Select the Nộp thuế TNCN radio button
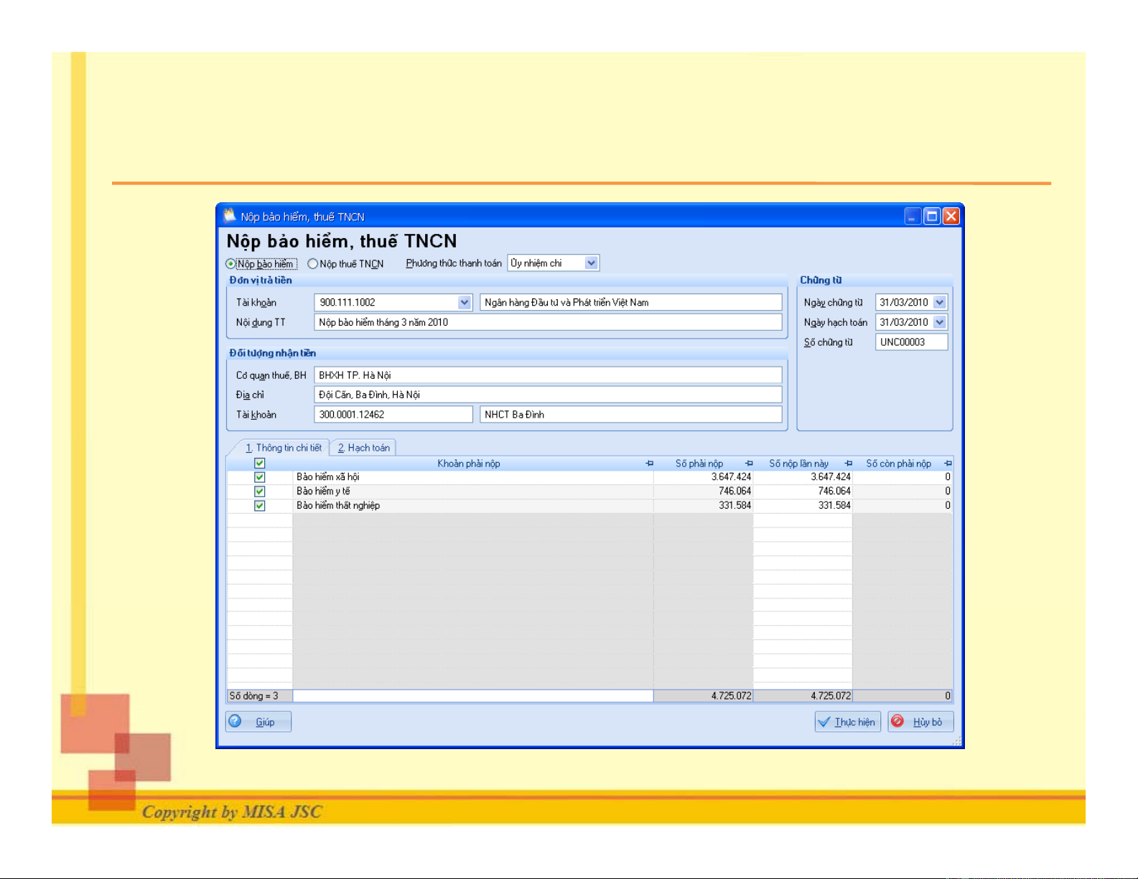Screen dimensions: 1138x879 click(312, 264)
